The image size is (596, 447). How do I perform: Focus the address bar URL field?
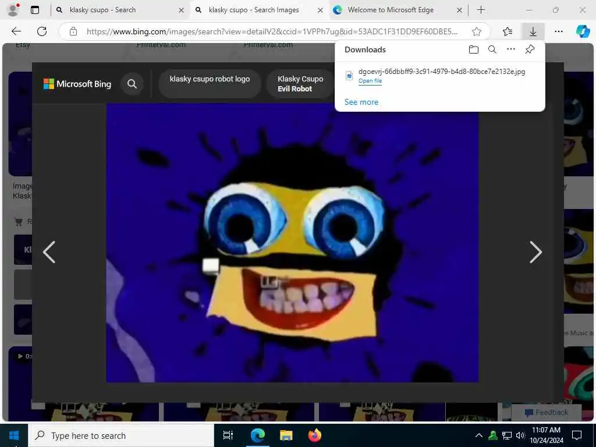point(272,31)
